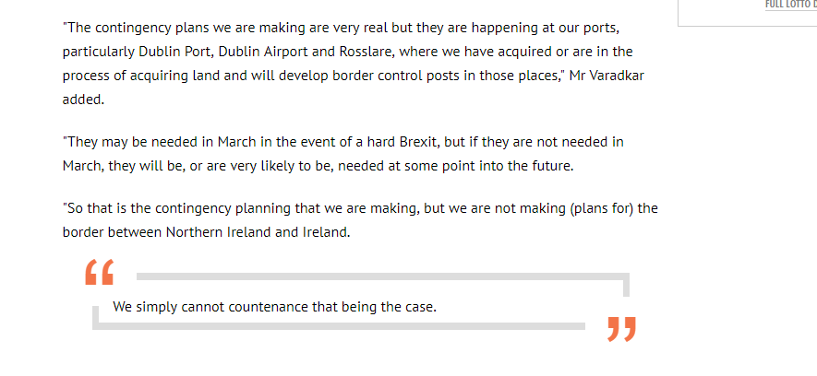This screenshot has height=376, width=817.
Task: Click the orange opening quotation mark icon
Action: [99, 272]
